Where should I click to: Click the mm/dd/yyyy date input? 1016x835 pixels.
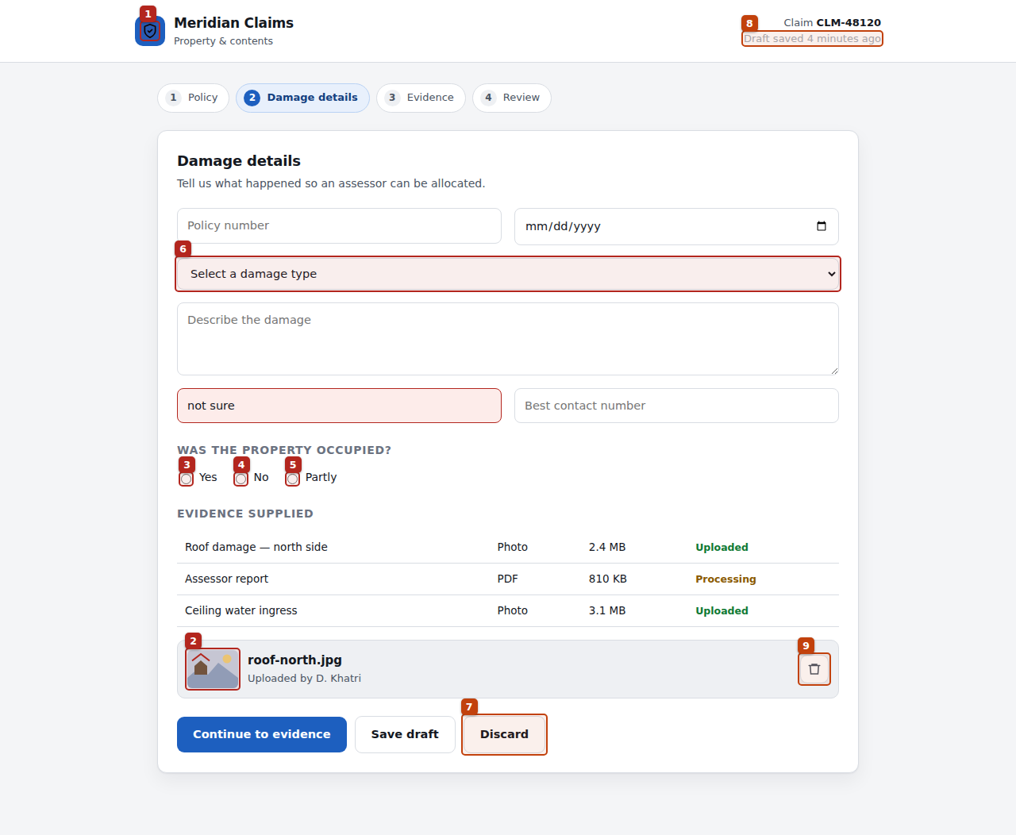coord(676,226)
